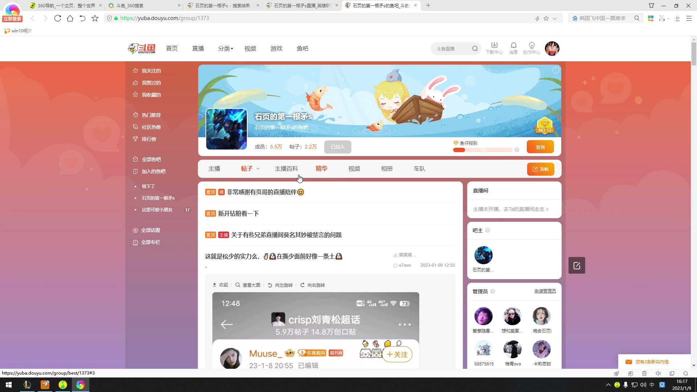Click the help icon next to 吧主

[488, 230]
